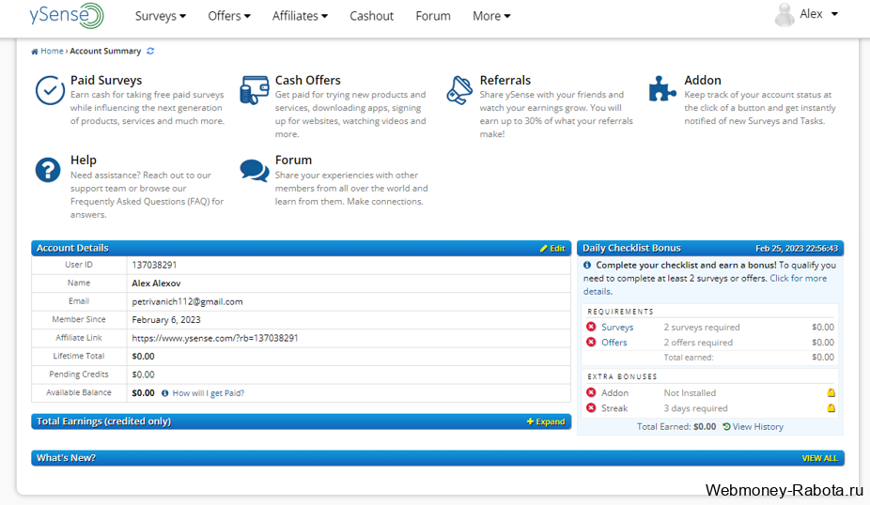The height and width of the screenshot is (505, 870).
Task: Open the Surveys dropdown menu
Action: (161, 16)
